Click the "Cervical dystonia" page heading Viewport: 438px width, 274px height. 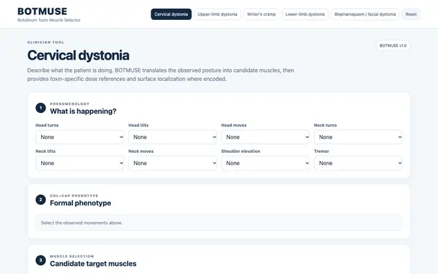(x=78, y=55)
